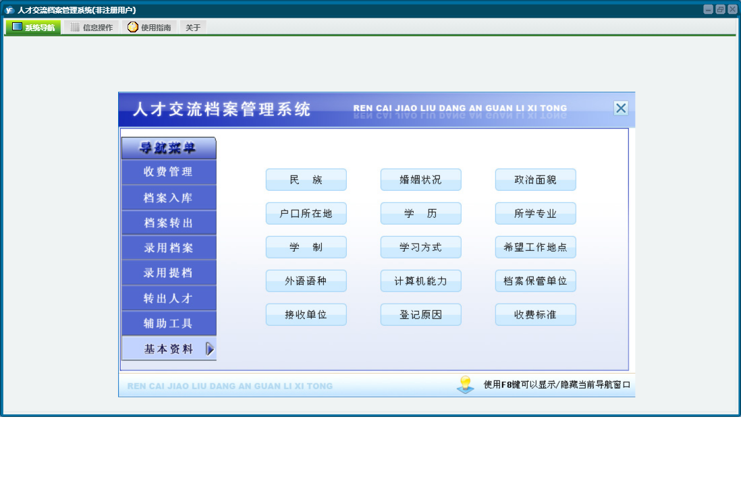Select 录用提档 in navigation menu
Viewport: 741px width, 483px height.
pos(169,273)
